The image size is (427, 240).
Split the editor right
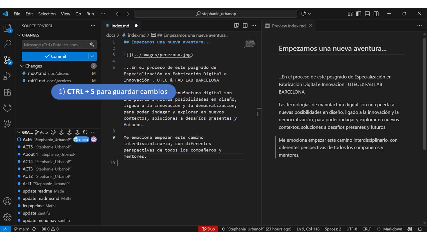[245, 26]
